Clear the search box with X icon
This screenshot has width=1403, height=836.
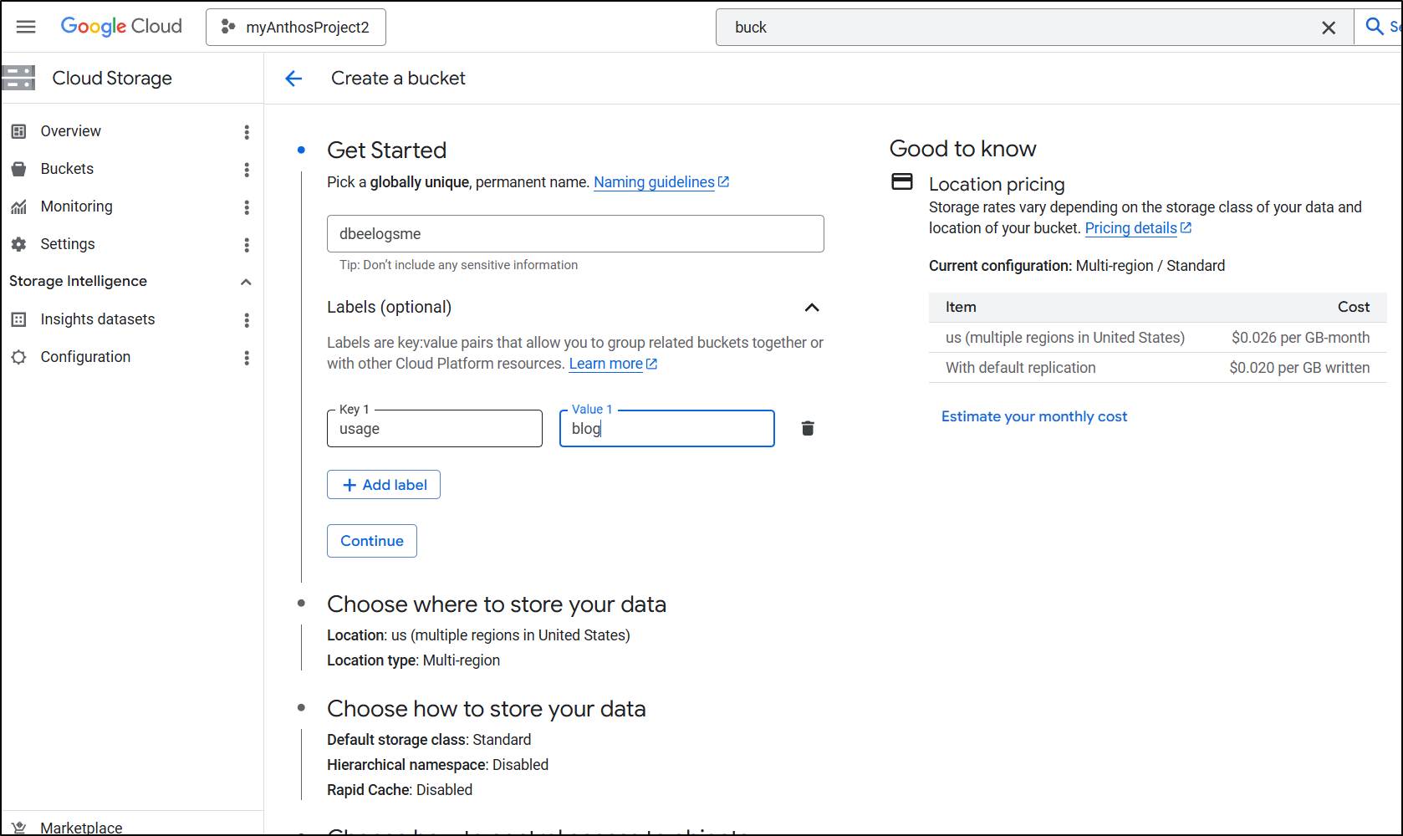point(1328,28)
